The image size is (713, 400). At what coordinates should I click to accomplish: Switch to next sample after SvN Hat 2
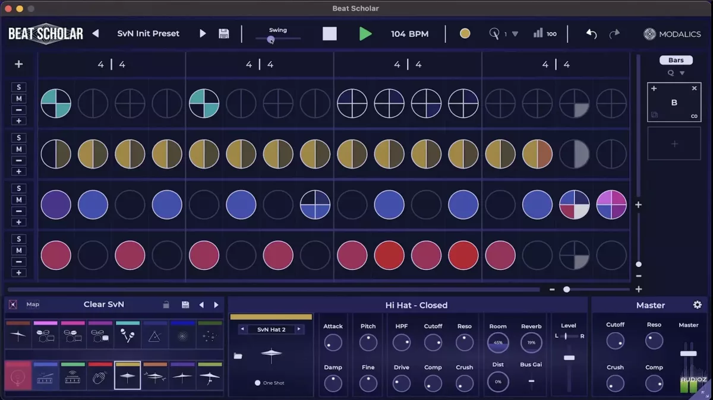coord(299,329)
